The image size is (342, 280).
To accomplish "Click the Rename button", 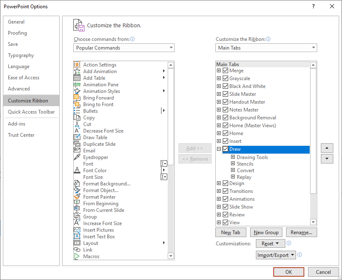I will [301, 233].
